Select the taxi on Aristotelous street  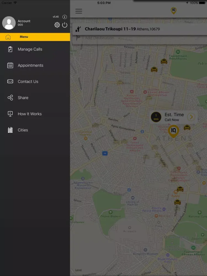[x=154, y=69]
